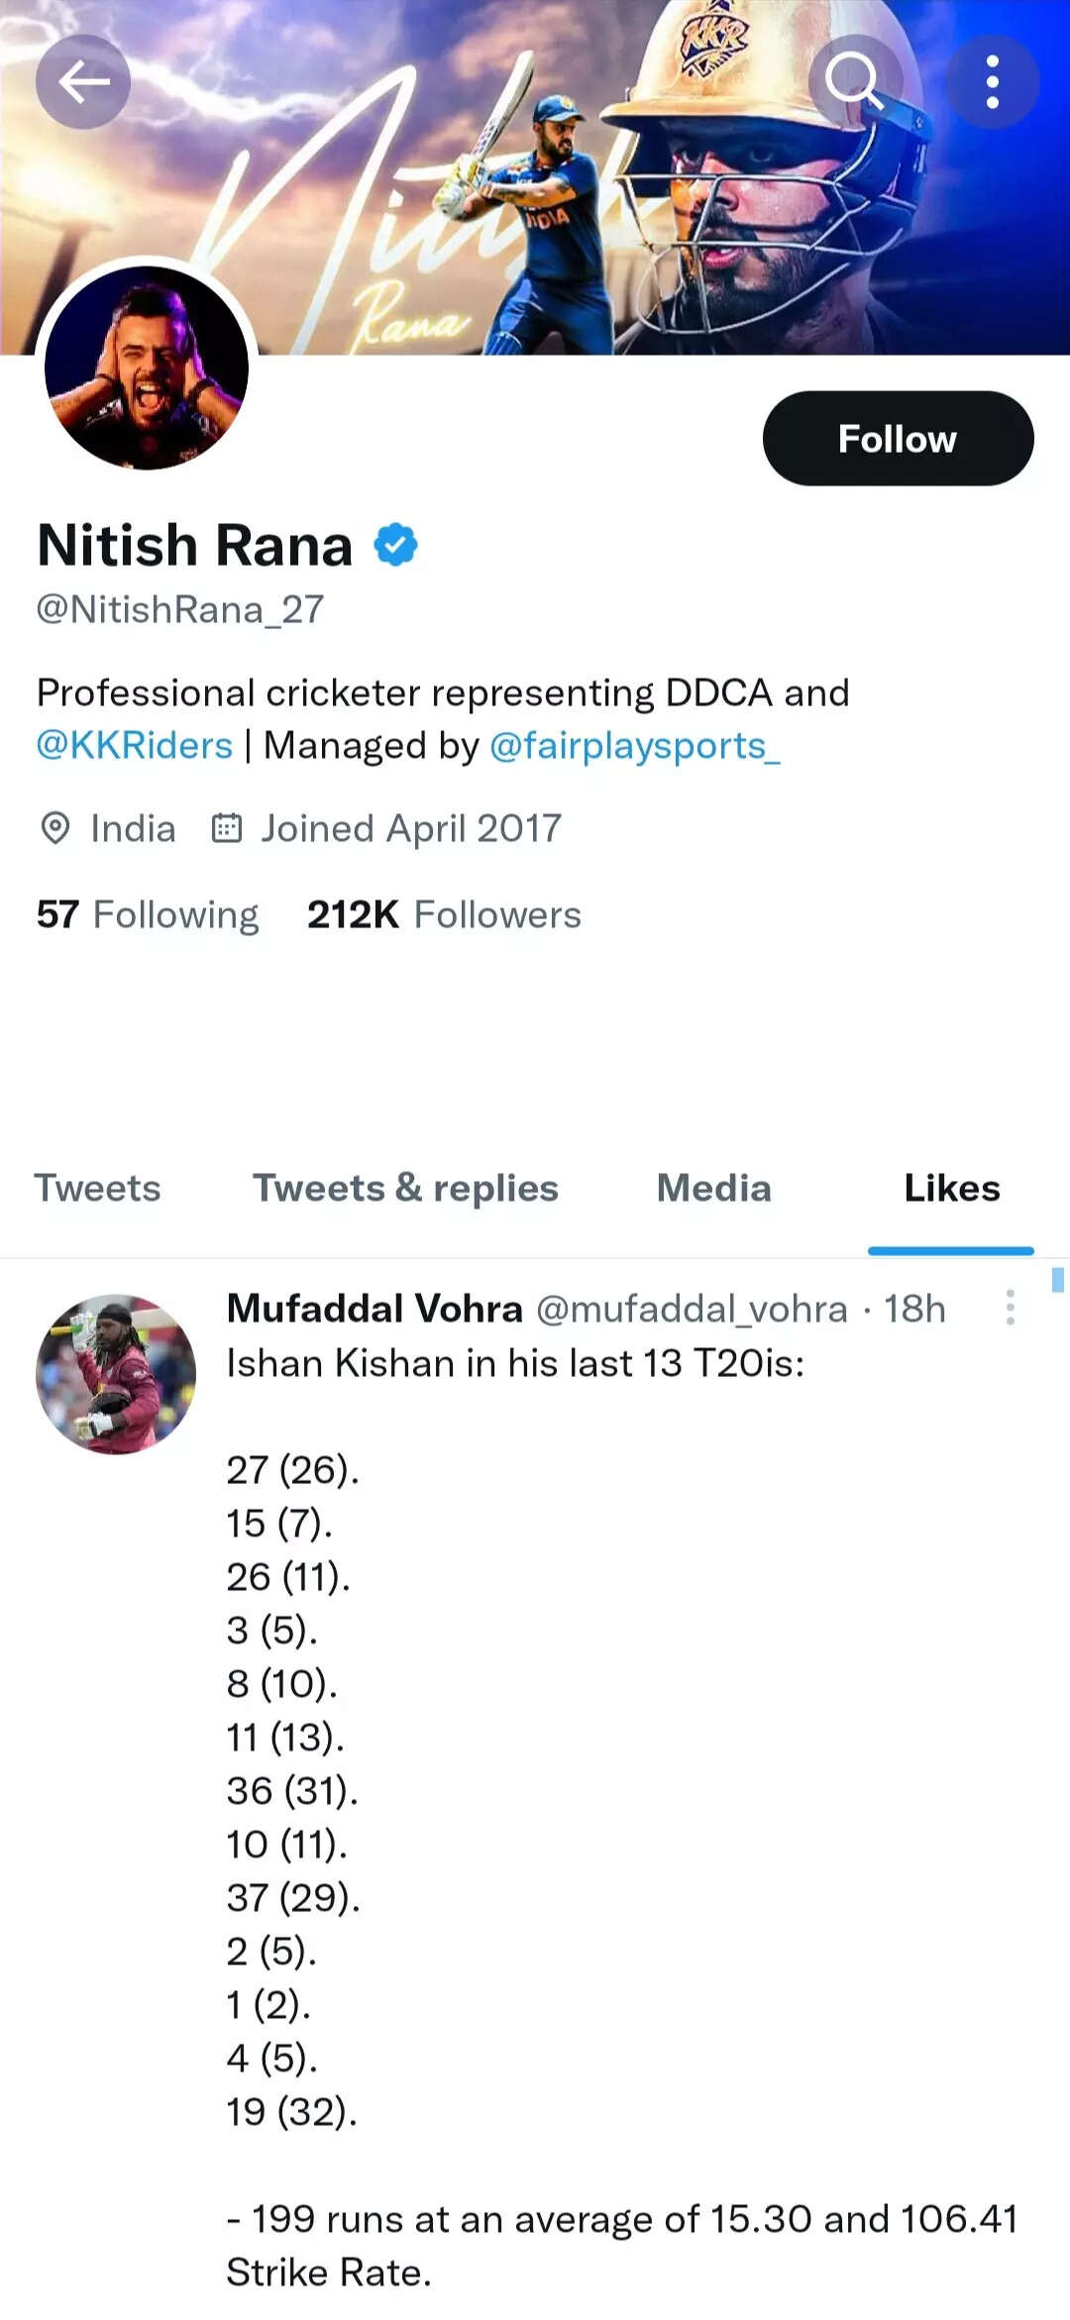Switch to the Tweets tab

[x=96, y=1188]
